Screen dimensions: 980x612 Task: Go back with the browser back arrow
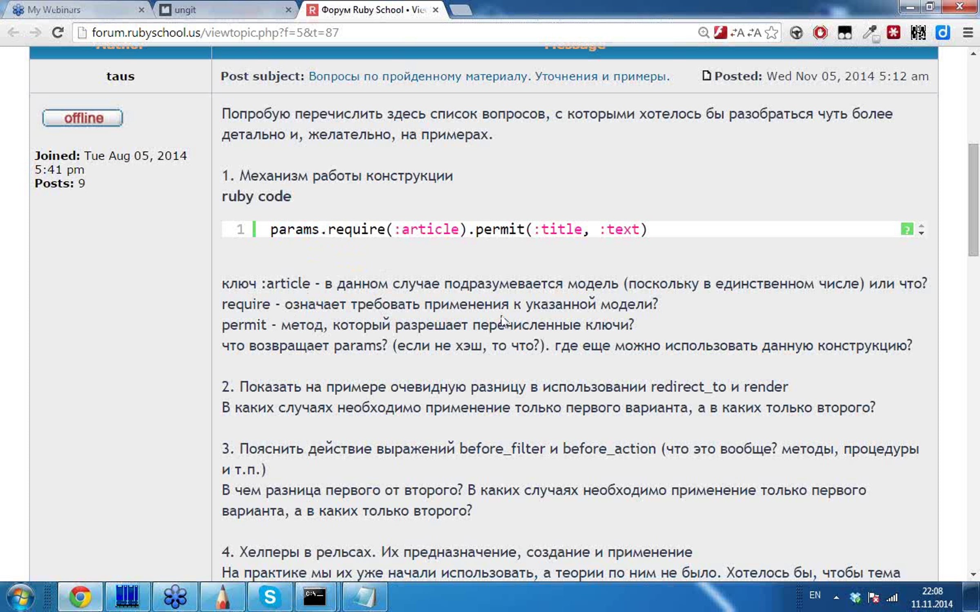pos(13,33)
